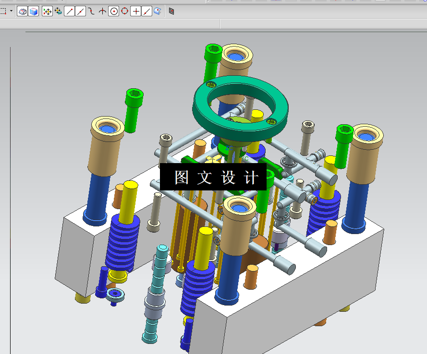Toggle the Control Point snap curve icon
The height and width of the screenshot is (354, 427).
(x=91, y=11)
